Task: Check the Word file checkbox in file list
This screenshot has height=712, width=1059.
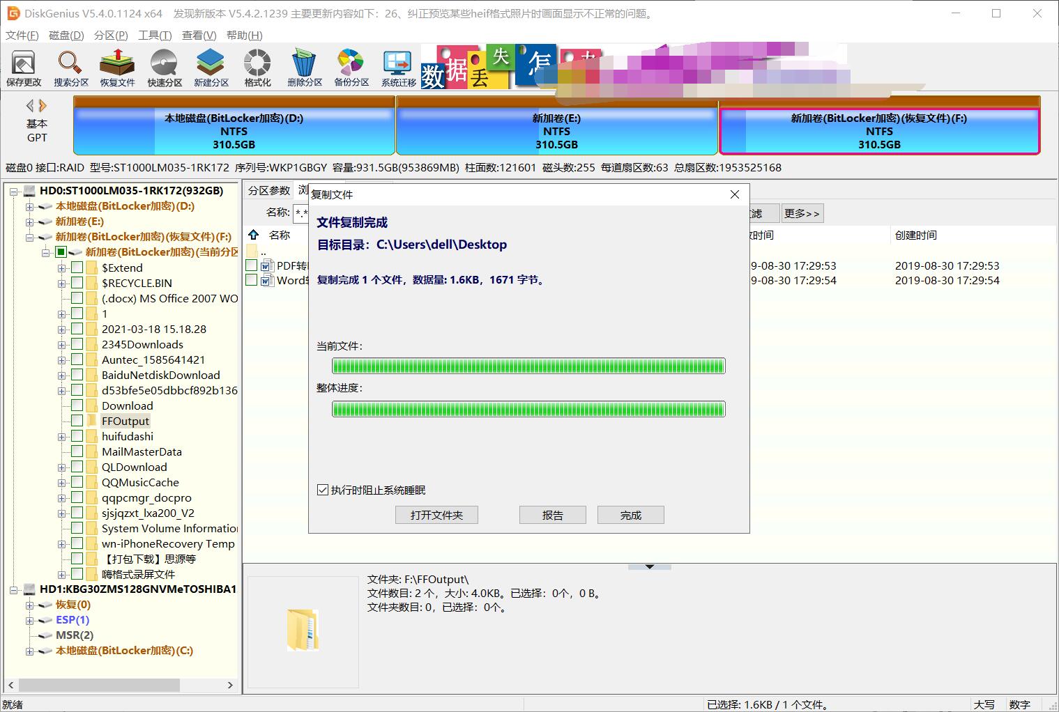Action: tap(252, 280)
